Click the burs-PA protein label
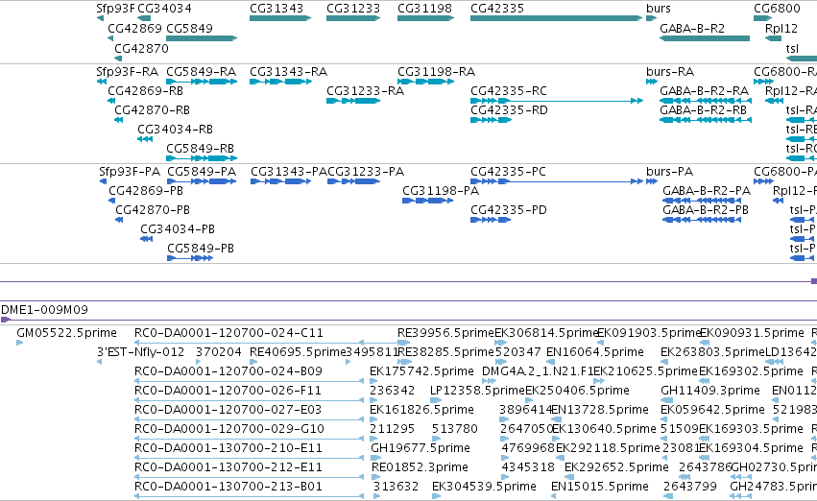This screenshot has width=817, height=501. point(669,172)
